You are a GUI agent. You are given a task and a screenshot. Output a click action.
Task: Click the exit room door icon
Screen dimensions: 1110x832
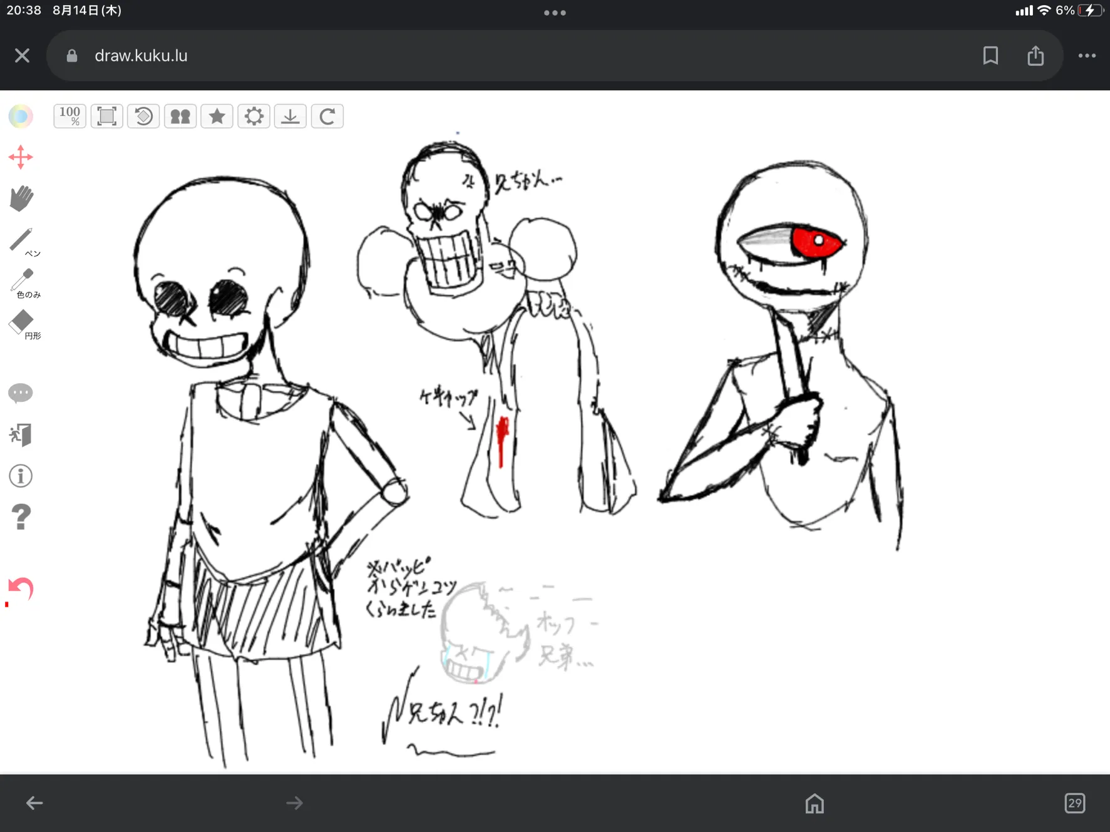pyautogui.click(x=21, y=434)
